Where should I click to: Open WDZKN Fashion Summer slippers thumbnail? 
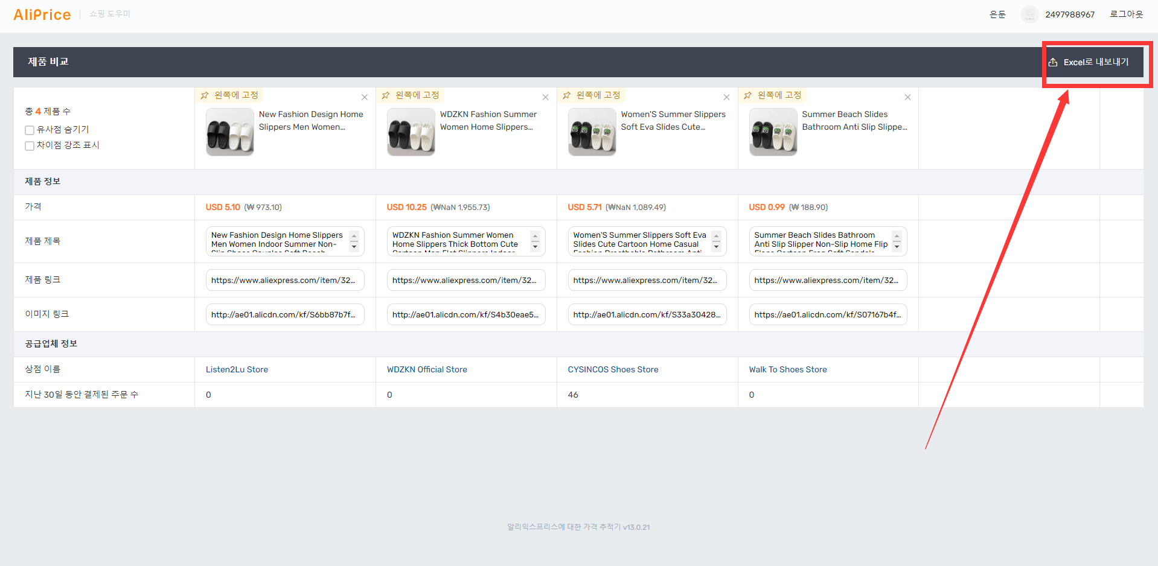click(411, 132)
